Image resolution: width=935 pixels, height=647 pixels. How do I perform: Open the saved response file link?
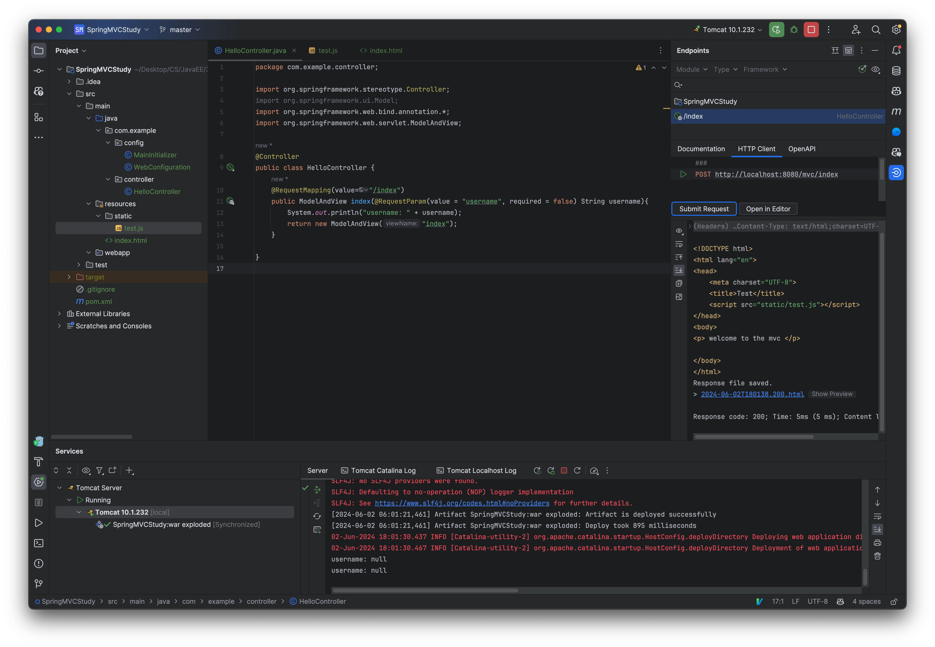752,394
